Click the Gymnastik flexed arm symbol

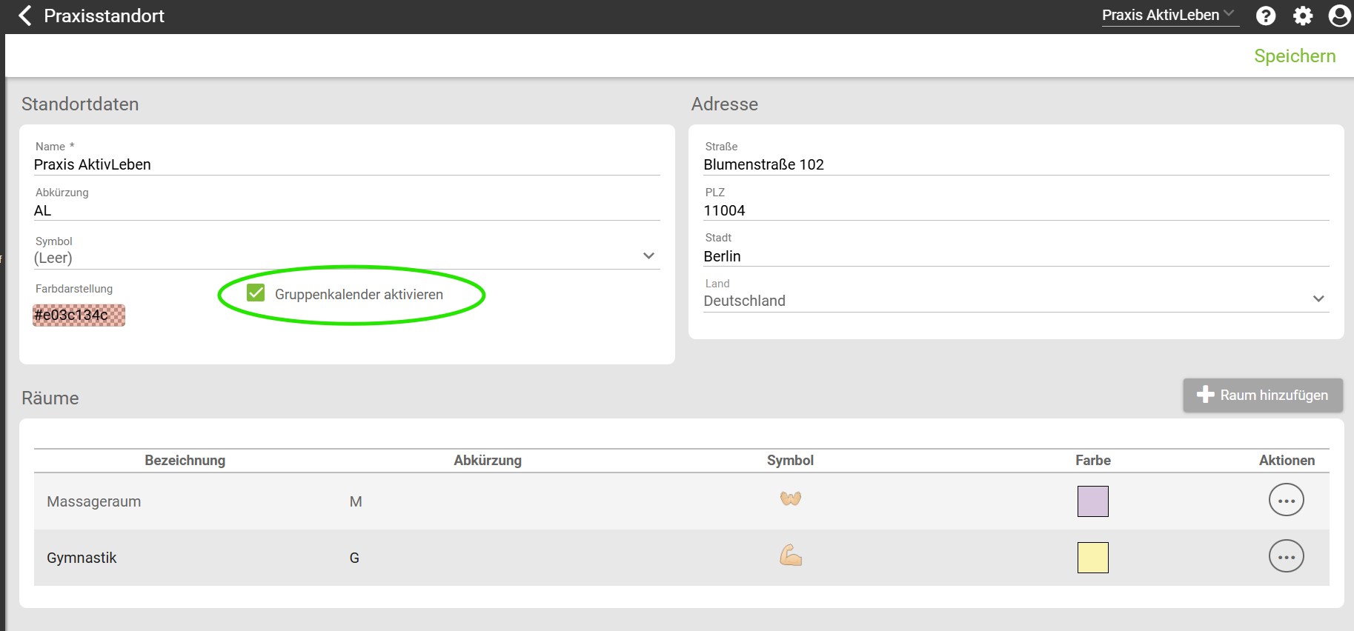tap(790, 555)
